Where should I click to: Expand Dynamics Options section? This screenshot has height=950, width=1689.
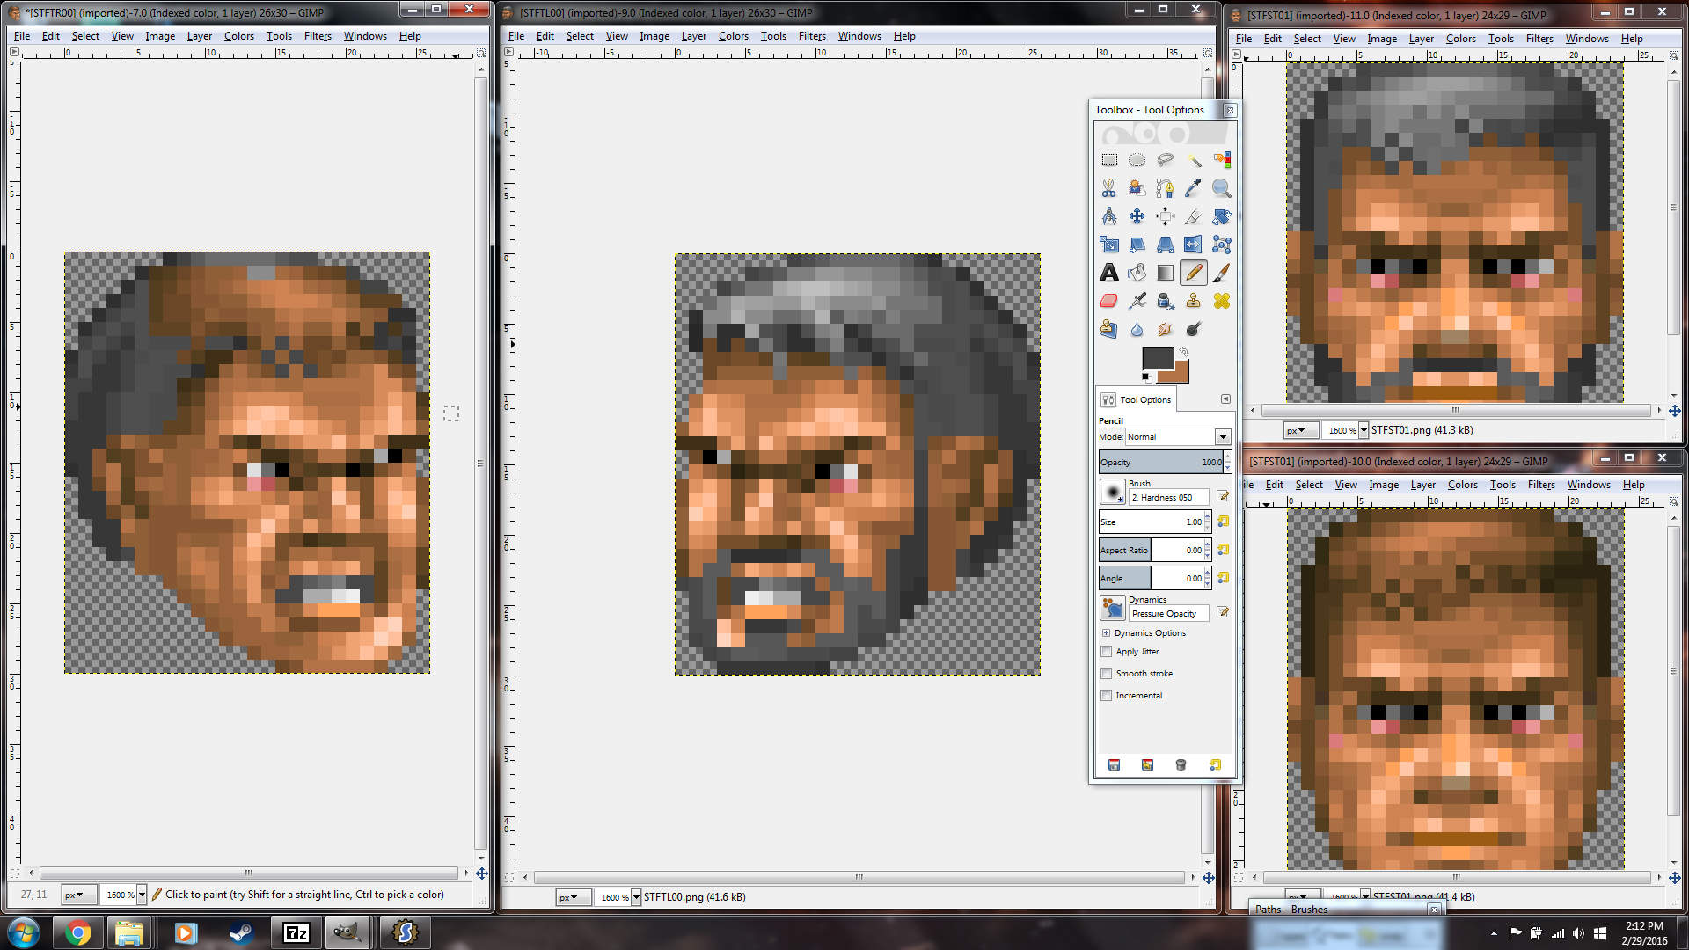pos(1106,633)
